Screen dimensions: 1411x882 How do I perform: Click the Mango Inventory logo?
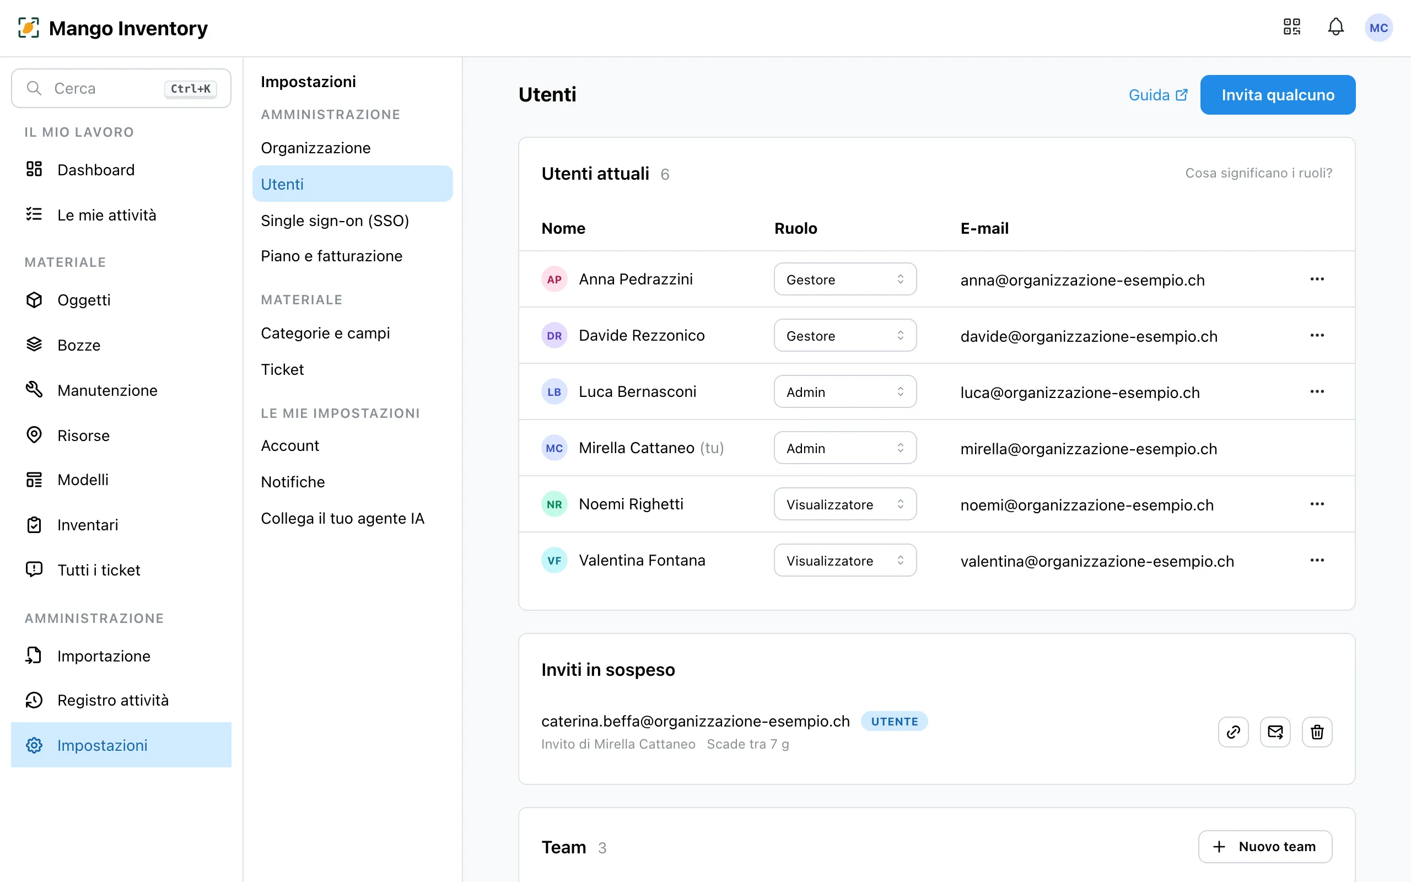(x=113, y=28)
